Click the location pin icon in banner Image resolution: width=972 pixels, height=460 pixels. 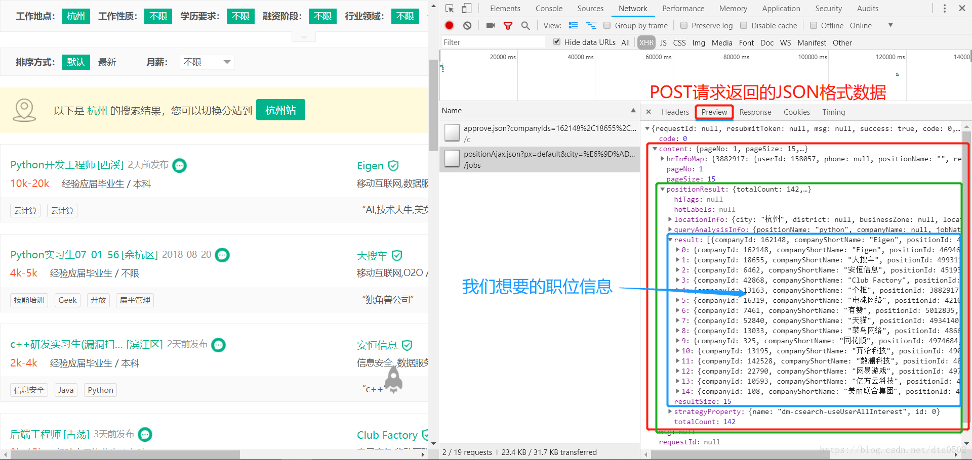[24, 110]
